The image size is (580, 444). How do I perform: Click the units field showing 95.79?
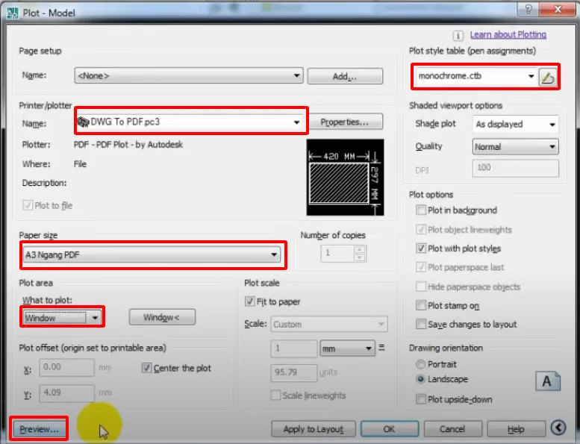click(293, 372)
